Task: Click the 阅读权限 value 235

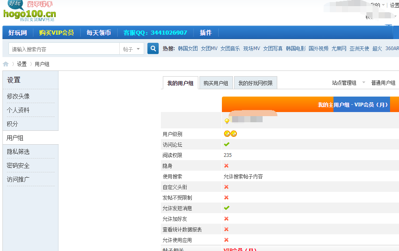Action: tap(228, 155)
